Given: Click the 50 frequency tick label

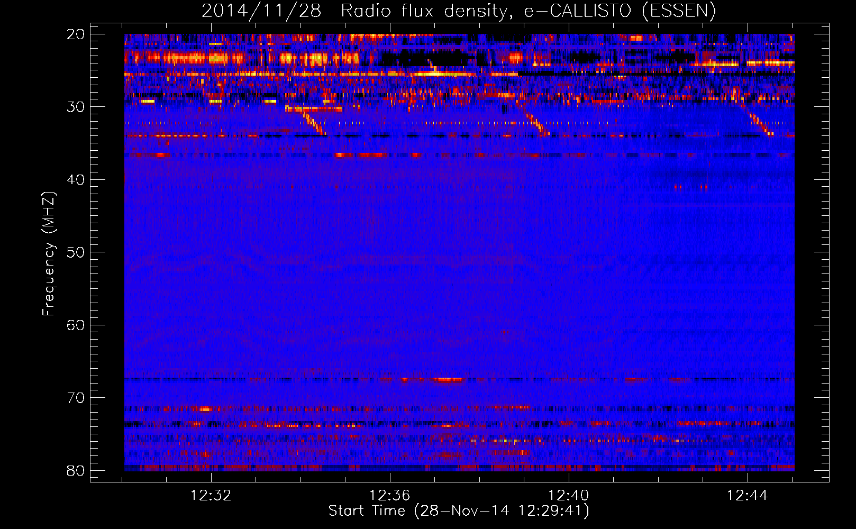Looking at the screenshot, I should tap(76, 252).
